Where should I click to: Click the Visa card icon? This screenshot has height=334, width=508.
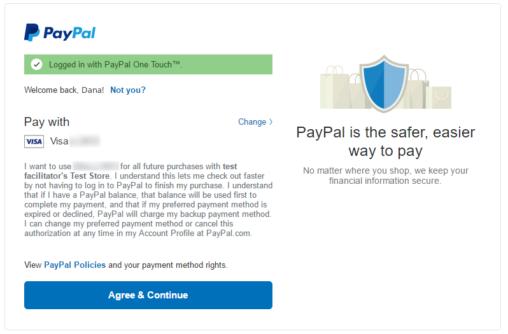click(x=34, y=141)
